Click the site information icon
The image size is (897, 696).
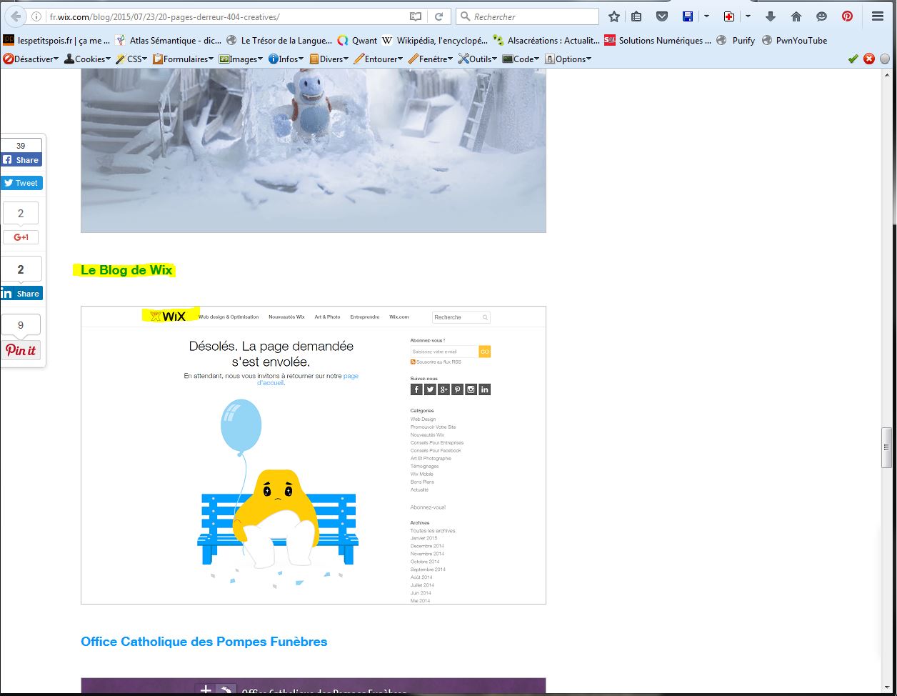coord(37,16)
